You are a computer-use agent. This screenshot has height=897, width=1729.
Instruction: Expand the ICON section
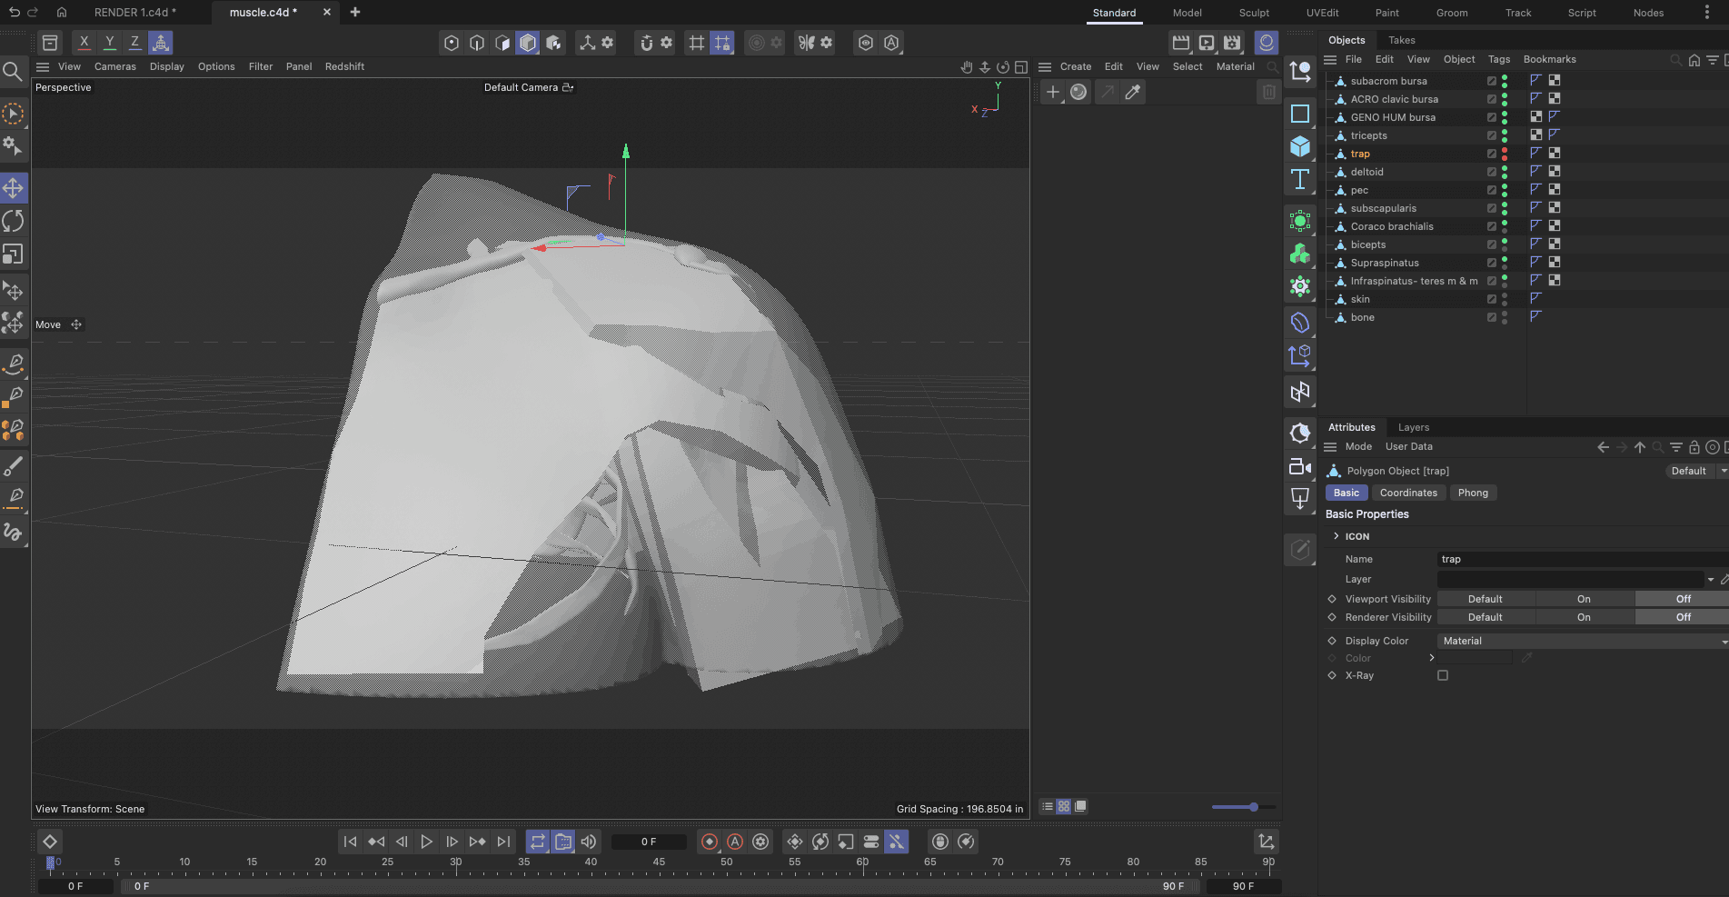click(1336, 536)
